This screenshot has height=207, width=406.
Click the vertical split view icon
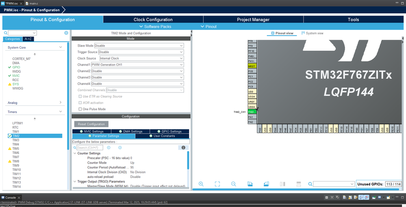282,184
